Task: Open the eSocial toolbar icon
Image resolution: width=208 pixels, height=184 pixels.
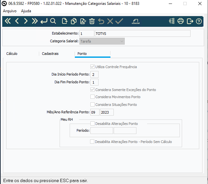Action: click(x=136, y=21)
